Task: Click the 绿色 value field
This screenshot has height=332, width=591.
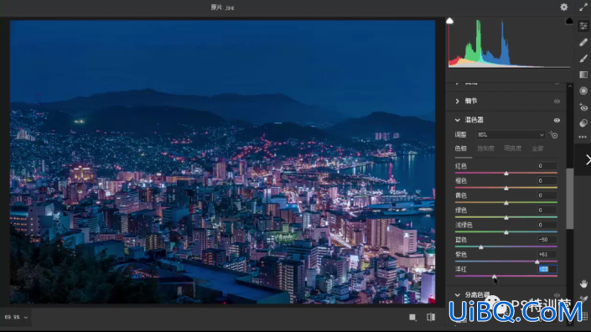Action: point(547,210)
